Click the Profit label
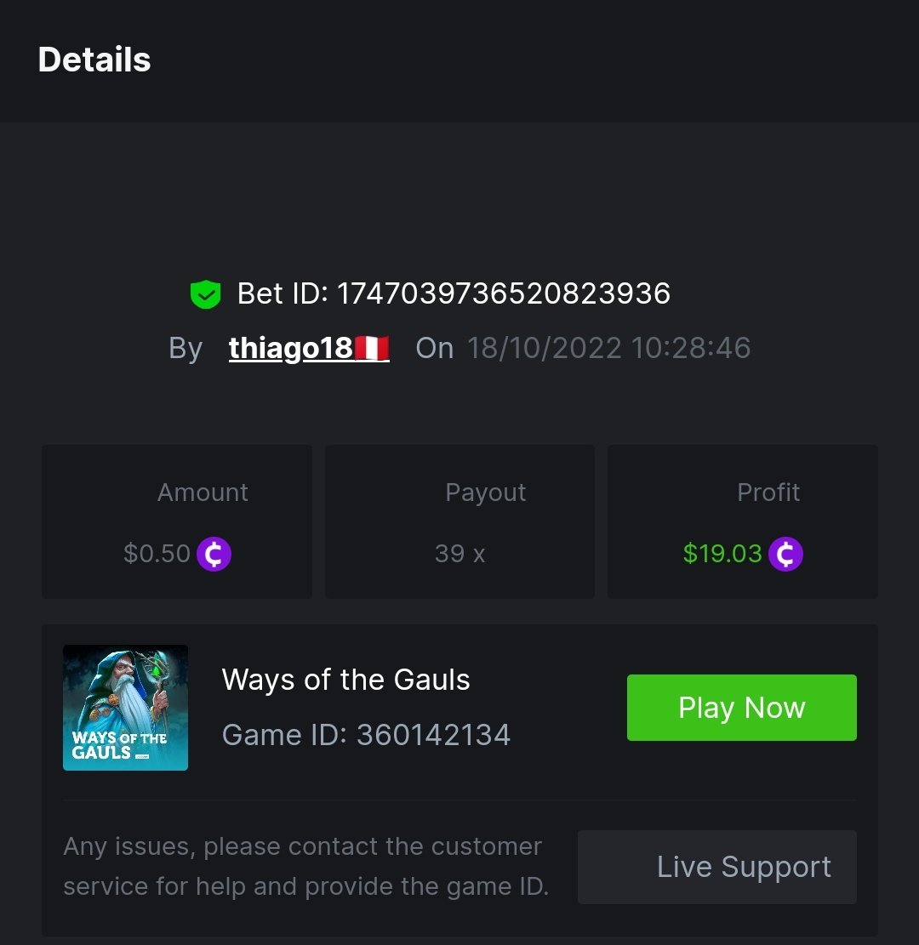The width and height of the screenshot is (919, 945). 768,492
